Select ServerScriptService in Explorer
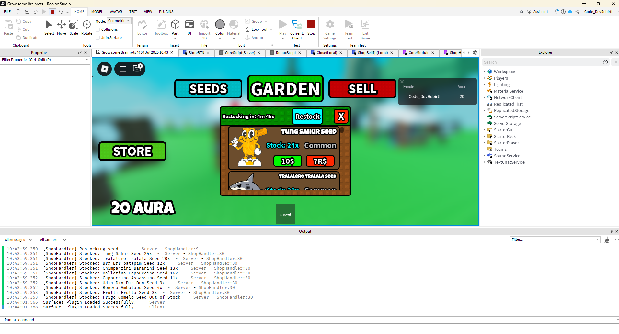Image resolution: width=619 pixels, height=334 pixels. tap(512, 117)
